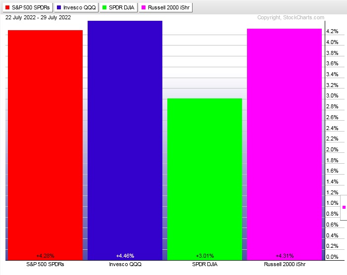347x275 pixels.
Task: Click the 4.2% y-axis tick label
Action: point(332,31)
